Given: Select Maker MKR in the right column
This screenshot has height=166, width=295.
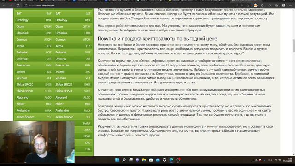Looking at the screenshot, I should pyautogui.click(x=73, y=104).
